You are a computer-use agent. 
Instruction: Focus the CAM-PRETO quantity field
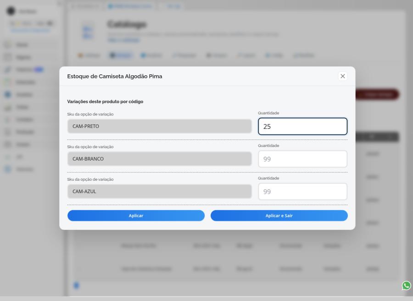coord(303,126)
